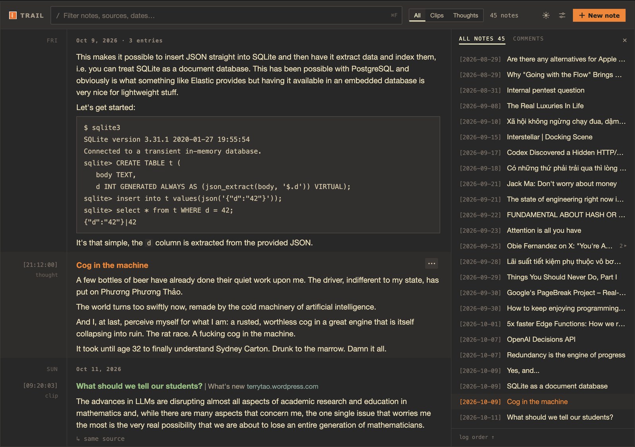Open the 'OpenAI Decisions API' note
The height and width of the screenshot is (447, 635).
pos(543,340)
